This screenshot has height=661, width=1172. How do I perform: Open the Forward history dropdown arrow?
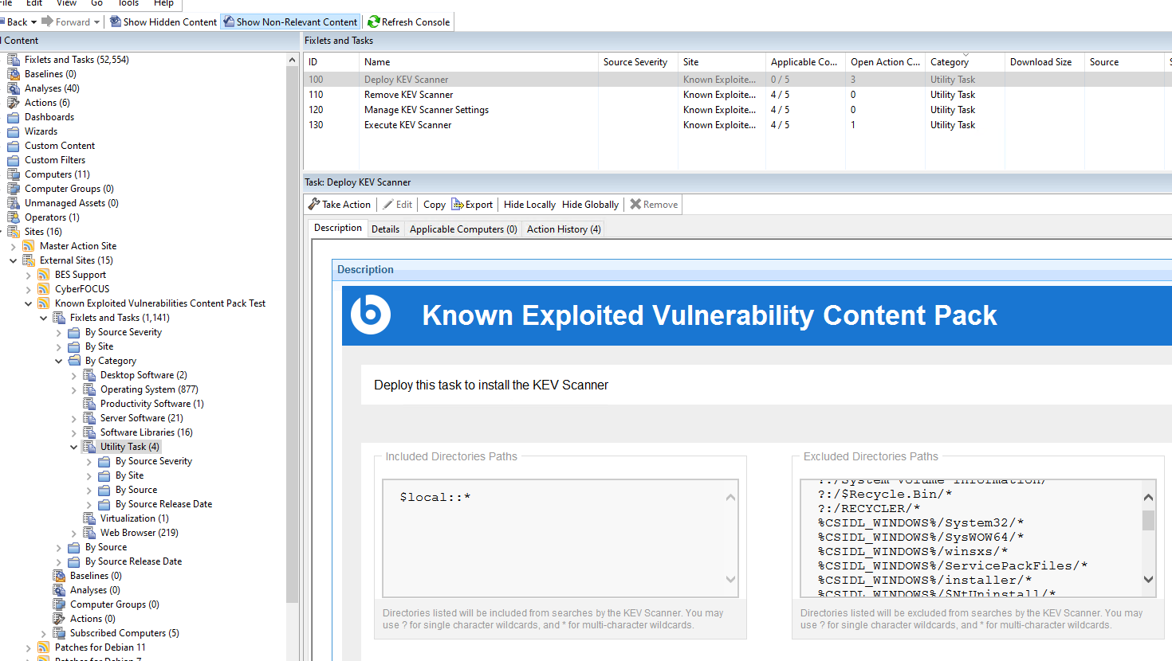coord(97,22)
